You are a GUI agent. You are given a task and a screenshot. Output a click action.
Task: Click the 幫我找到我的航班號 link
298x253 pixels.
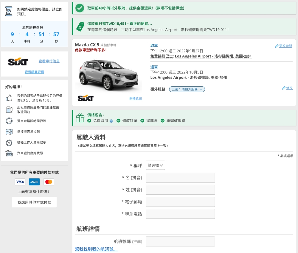click(x=96, y=249)
